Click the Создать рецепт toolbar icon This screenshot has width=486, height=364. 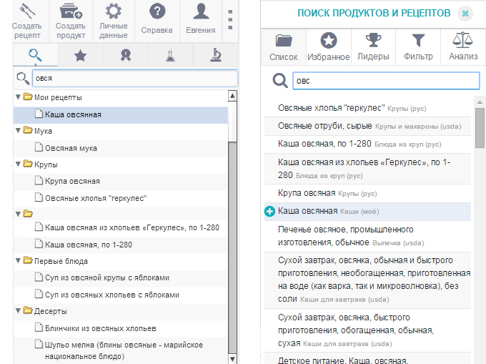[x=26, y=13]
